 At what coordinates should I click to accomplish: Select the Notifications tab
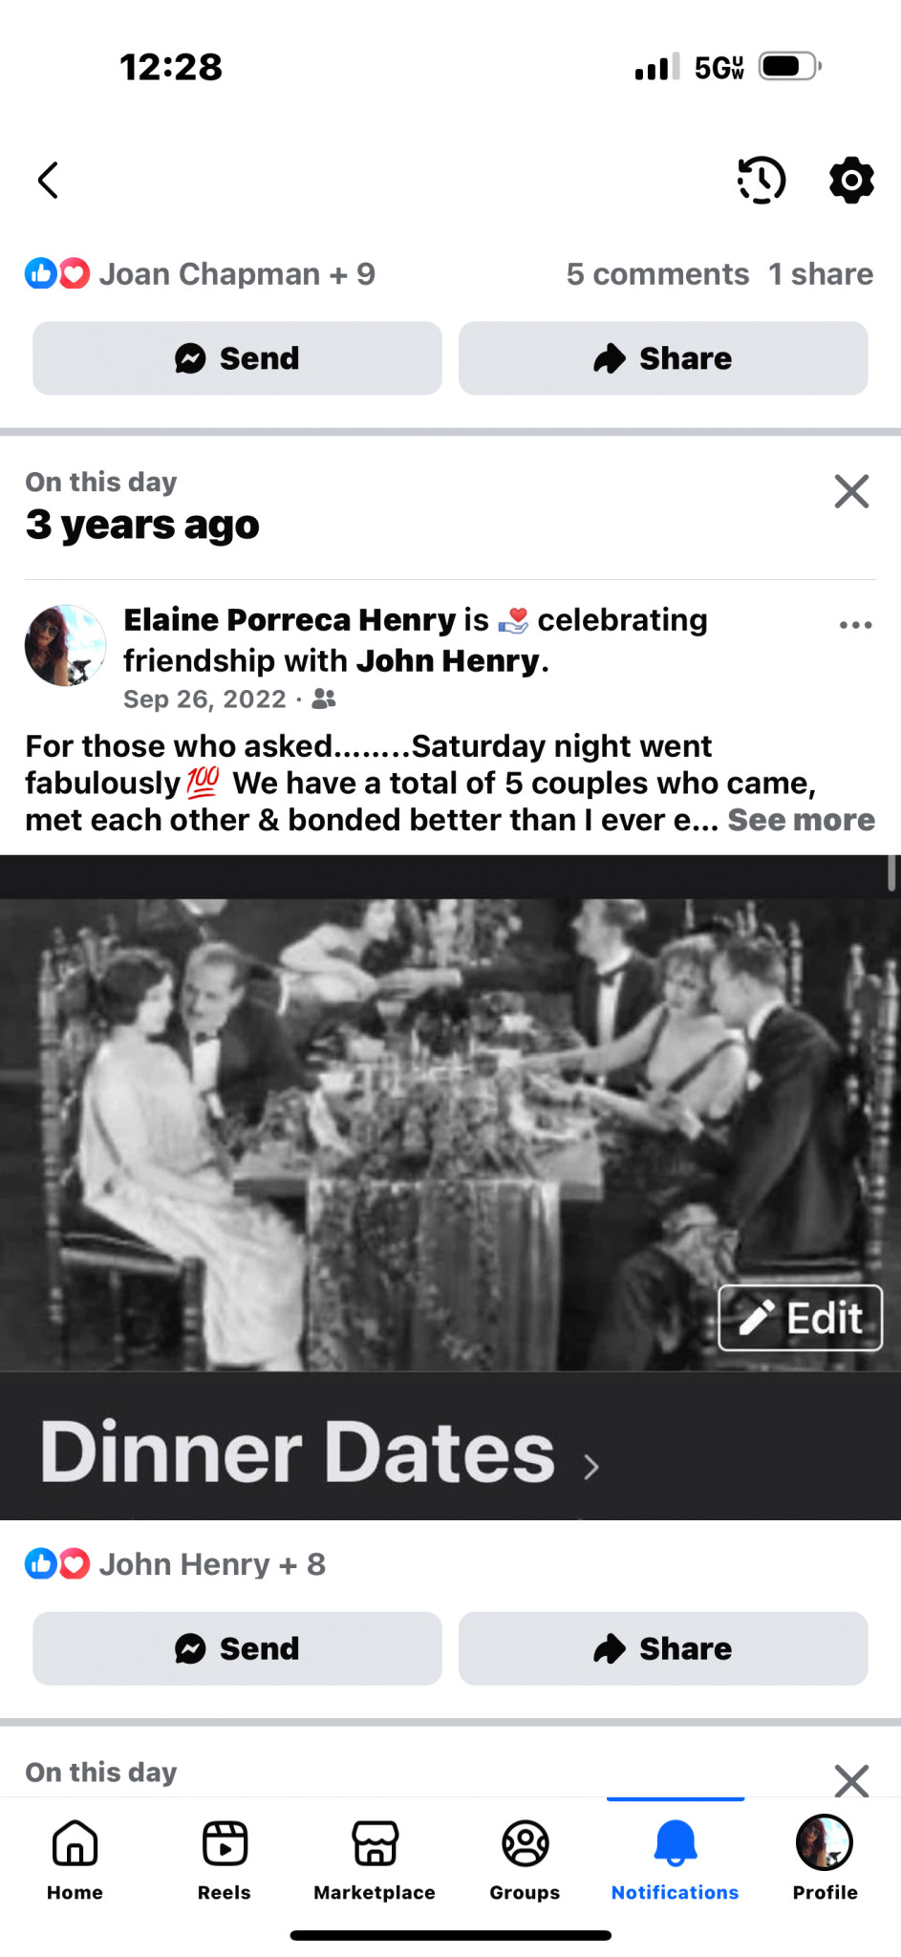tap(675, 1859)
